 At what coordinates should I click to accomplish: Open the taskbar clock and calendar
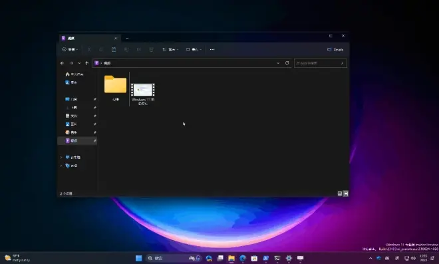pos(423,258)
